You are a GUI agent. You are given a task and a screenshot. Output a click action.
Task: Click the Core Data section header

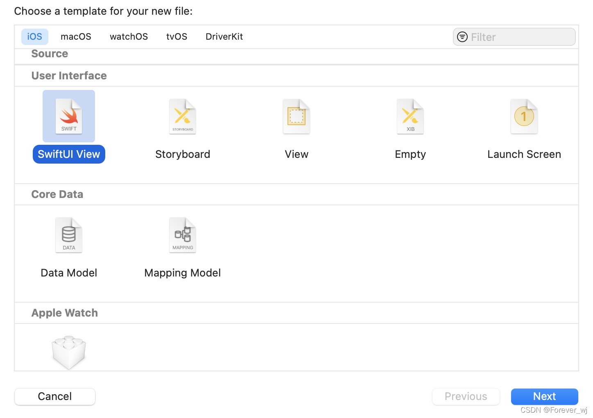pos(57,194)
